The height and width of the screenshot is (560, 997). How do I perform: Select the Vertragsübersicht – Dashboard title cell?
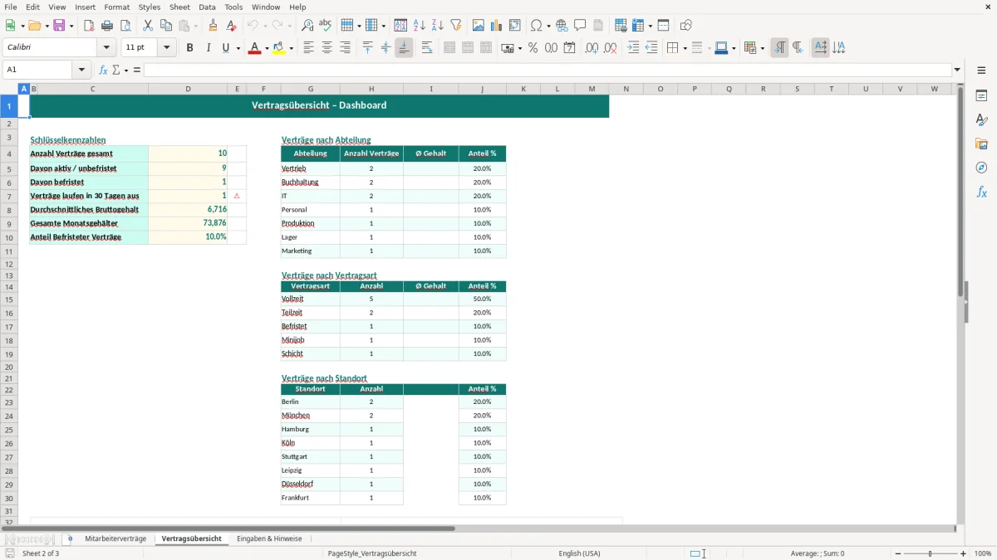pos(319,105)
